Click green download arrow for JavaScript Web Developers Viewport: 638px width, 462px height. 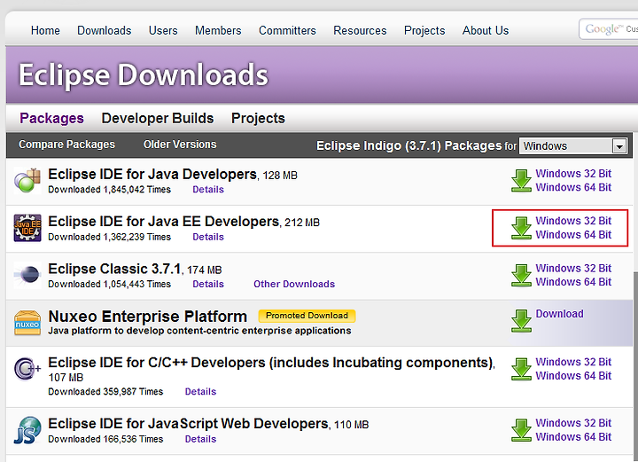pyautogui.click(x=521, y=430)
